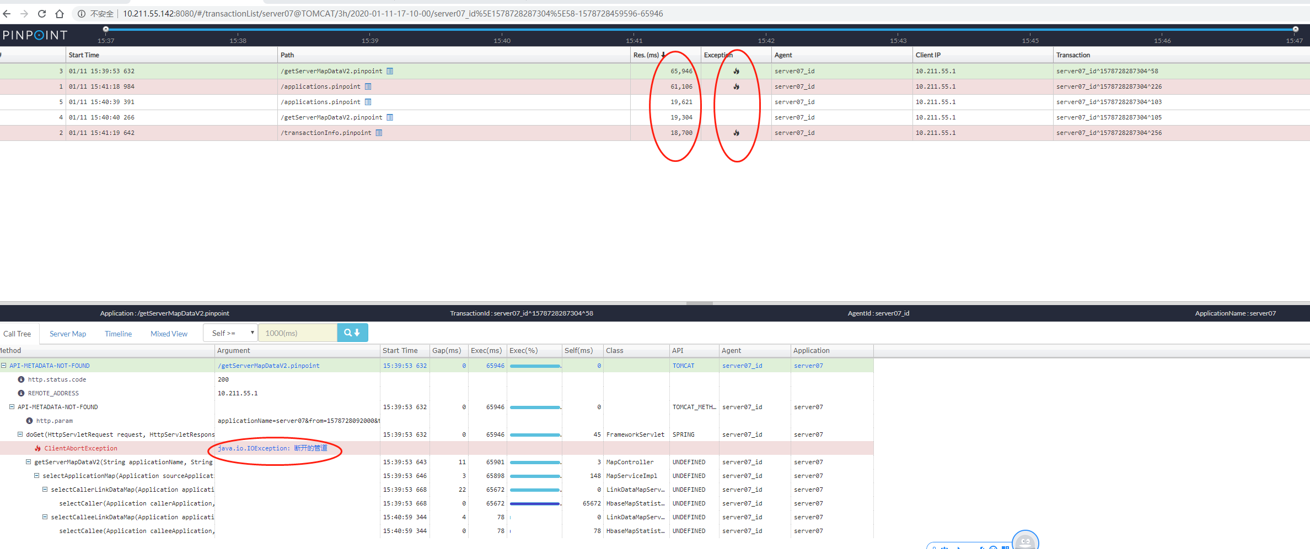Click the blue search-down filter button
Screen dimensions: 1310x549
[x=352, y=333]
